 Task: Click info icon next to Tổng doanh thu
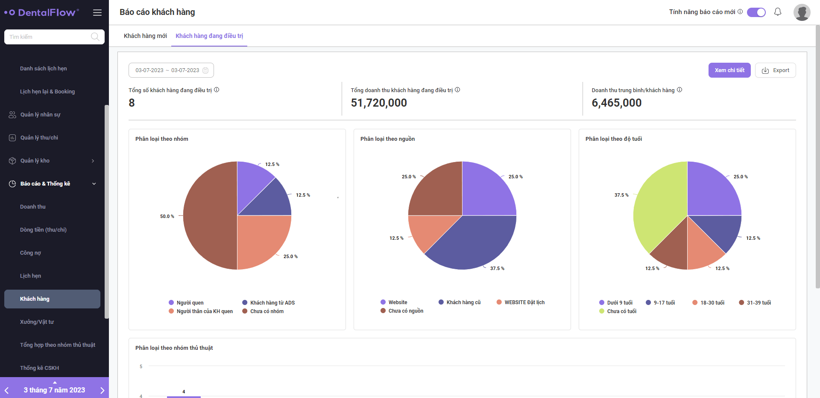(457, 90)
